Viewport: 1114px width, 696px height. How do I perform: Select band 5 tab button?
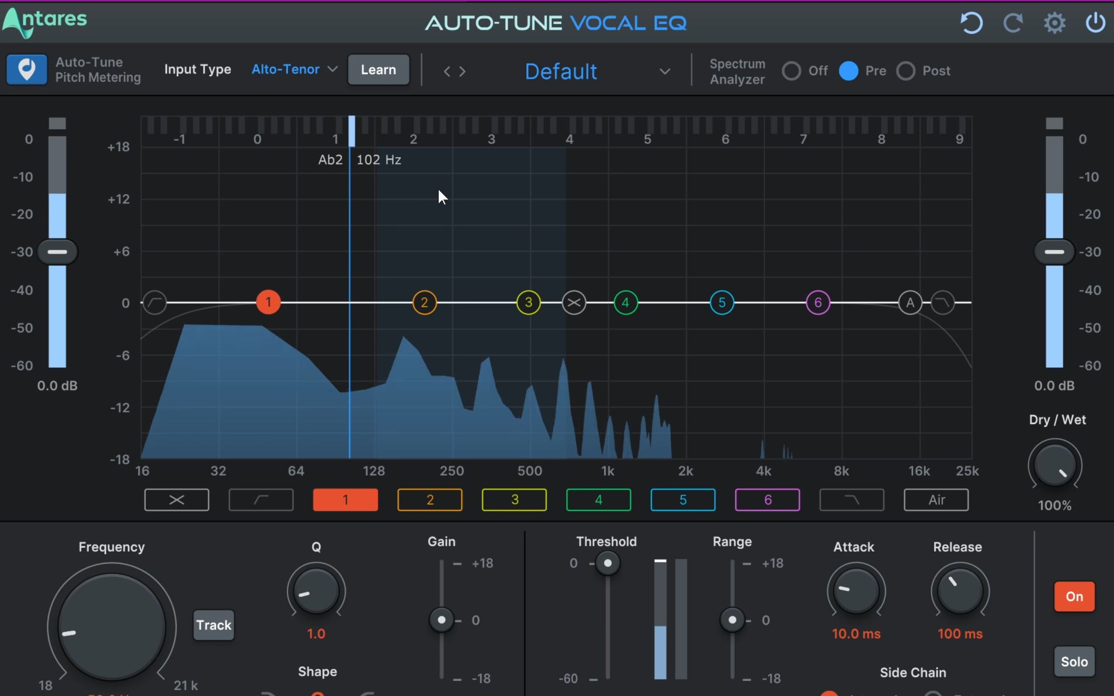tap(683, 500)
